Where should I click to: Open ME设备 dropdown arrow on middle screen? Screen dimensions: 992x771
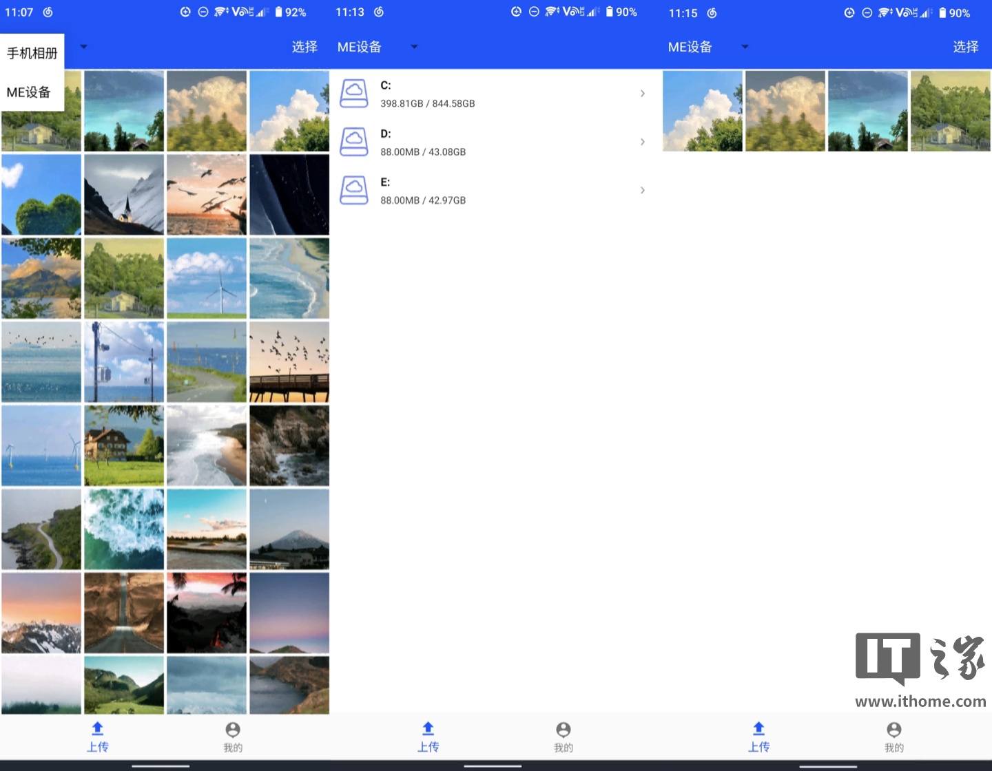tap(414, 47)
